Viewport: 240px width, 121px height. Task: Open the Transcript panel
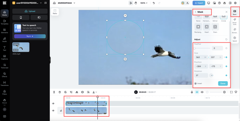point(4,66)
